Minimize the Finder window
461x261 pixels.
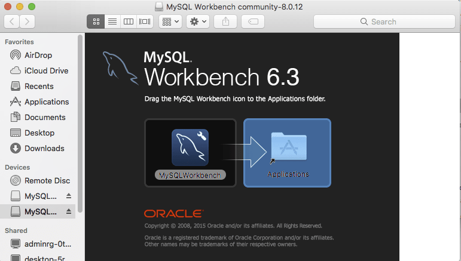click(20, 7)
